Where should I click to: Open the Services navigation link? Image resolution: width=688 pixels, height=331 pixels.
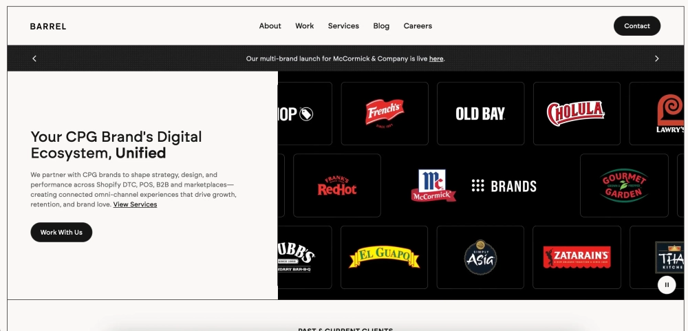click(343, 26)
